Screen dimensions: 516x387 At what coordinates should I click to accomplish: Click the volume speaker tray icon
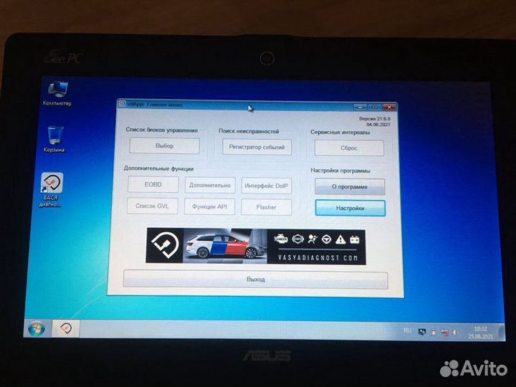pos(456,333)
